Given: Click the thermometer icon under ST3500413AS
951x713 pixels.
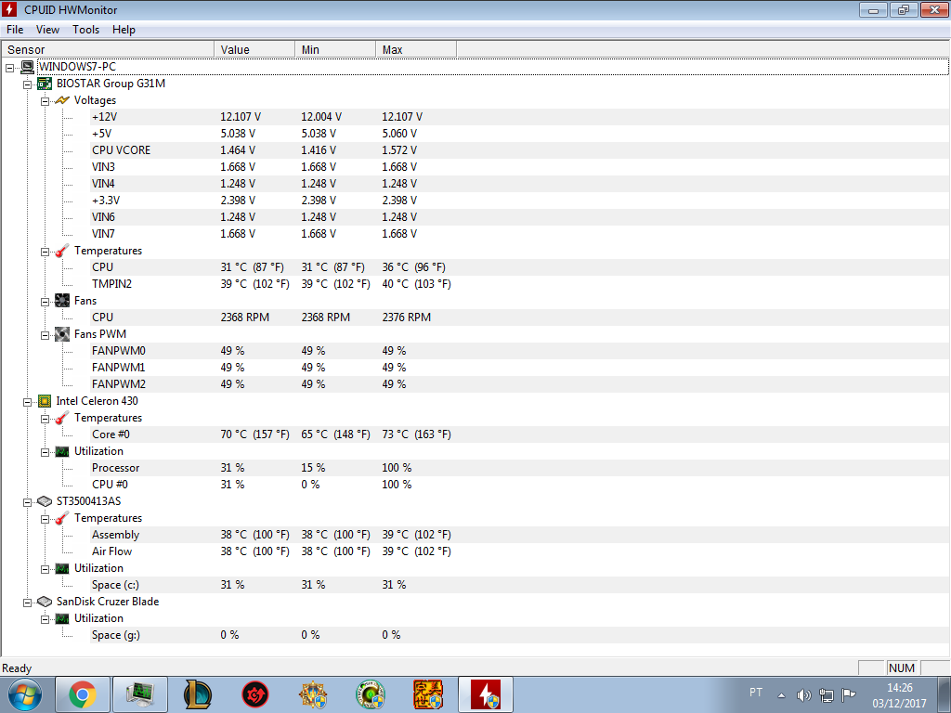Looking at the screenshot, I should 62,518.
